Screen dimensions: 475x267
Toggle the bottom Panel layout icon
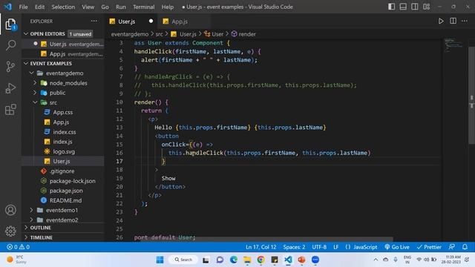(403, 7)
